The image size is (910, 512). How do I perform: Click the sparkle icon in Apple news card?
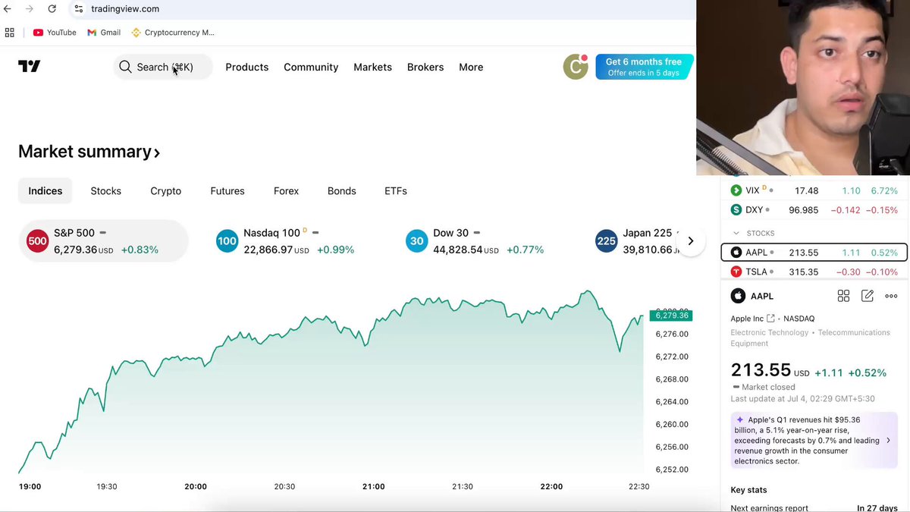740,419
